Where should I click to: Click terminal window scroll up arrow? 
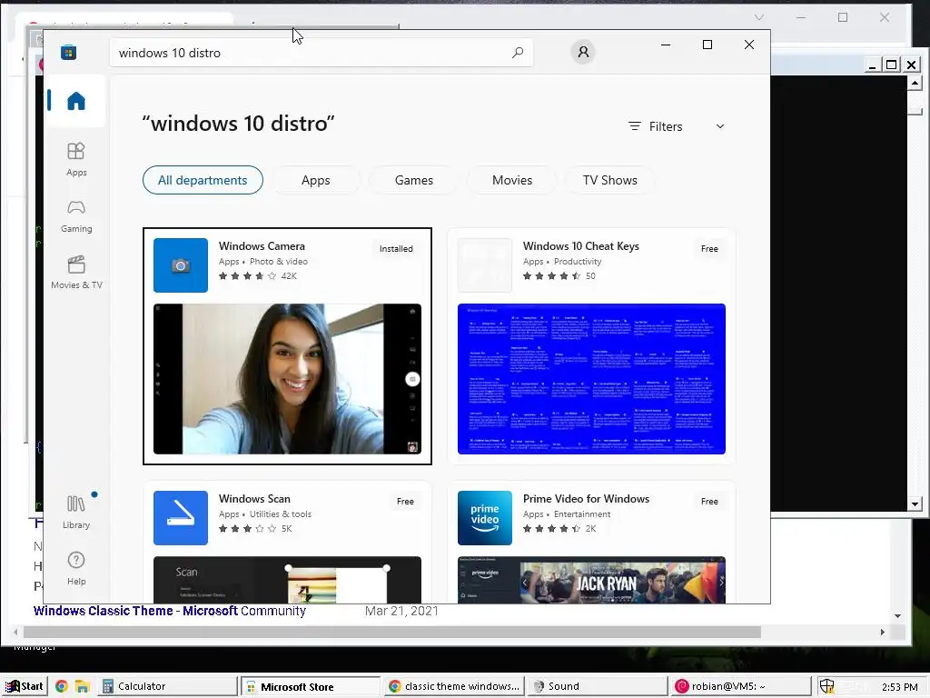[915, 83]
